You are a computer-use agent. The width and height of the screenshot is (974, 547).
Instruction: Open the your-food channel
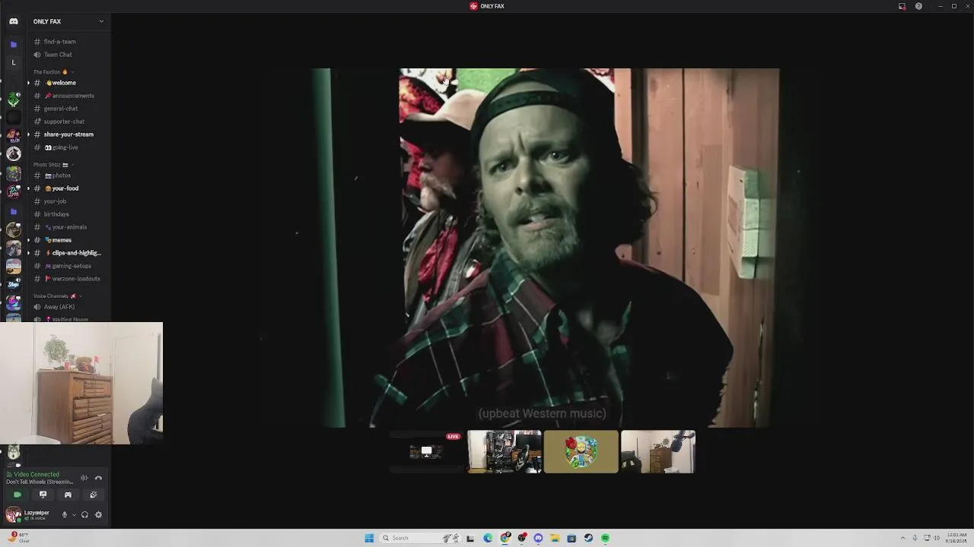tap(67, 188)
